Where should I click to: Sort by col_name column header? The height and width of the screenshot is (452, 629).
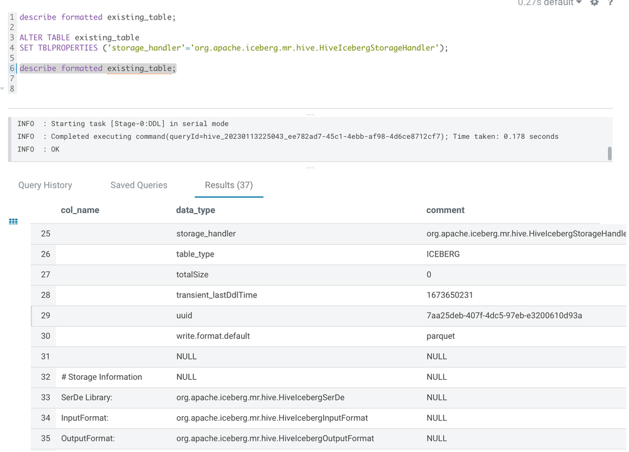tap(80, 210)
